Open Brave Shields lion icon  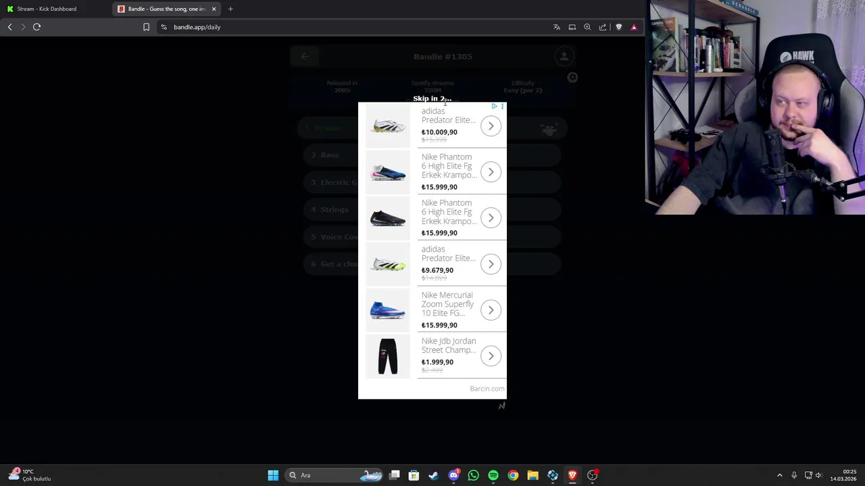(618, 27)
